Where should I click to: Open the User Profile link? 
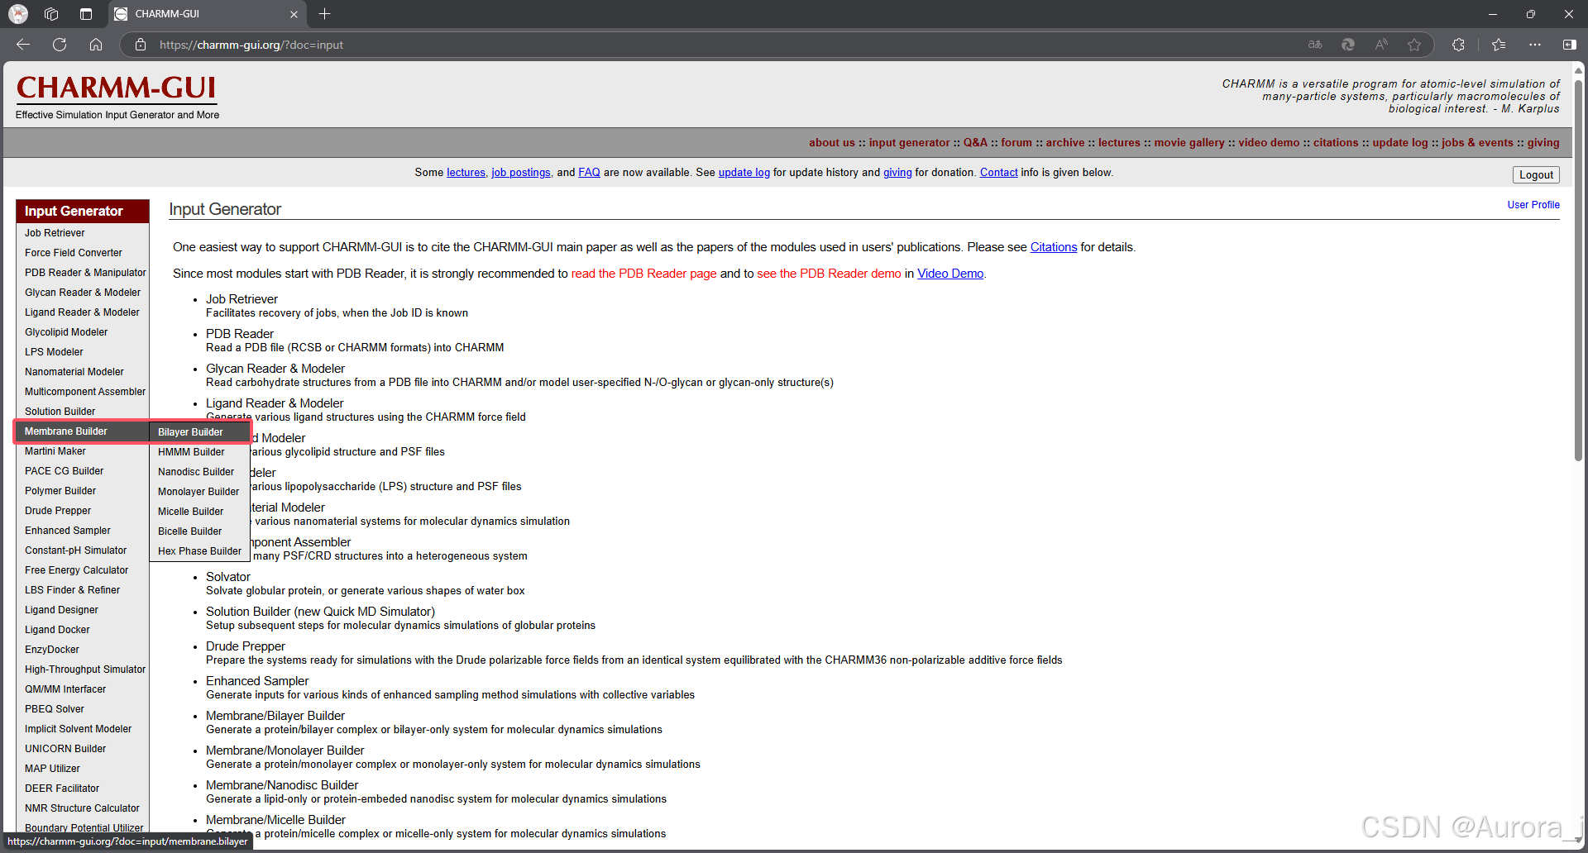pos(1533,205)
